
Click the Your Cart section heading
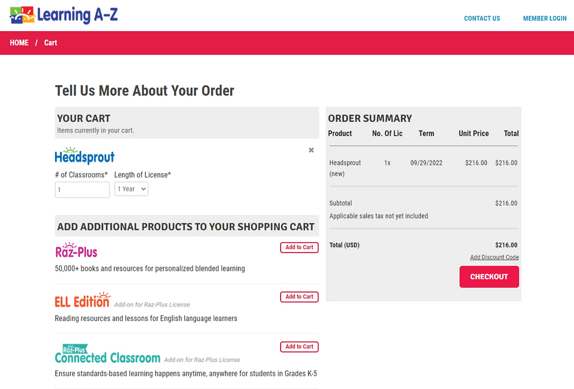(84, 118)
